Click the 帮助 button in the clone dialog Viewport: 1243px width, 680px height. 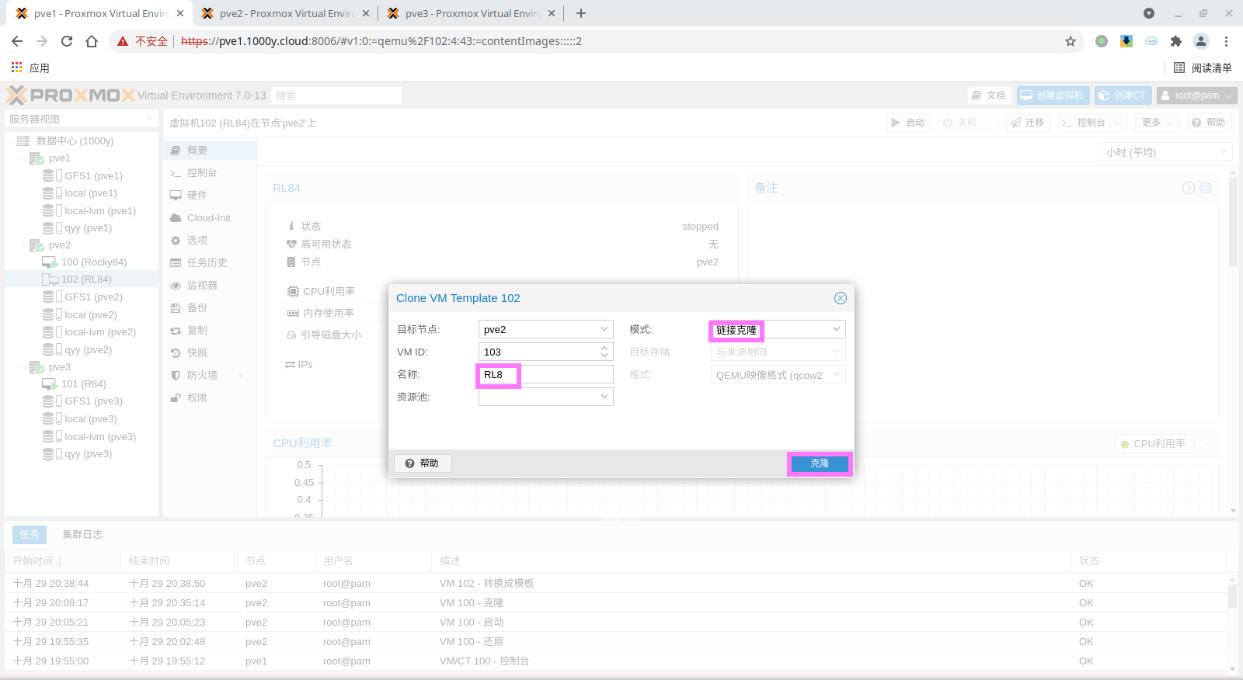click(423, 463)
